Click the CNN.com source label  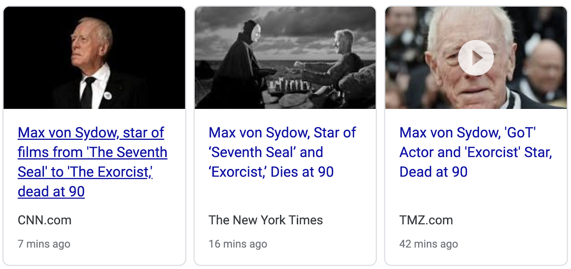tap(45, 220)
